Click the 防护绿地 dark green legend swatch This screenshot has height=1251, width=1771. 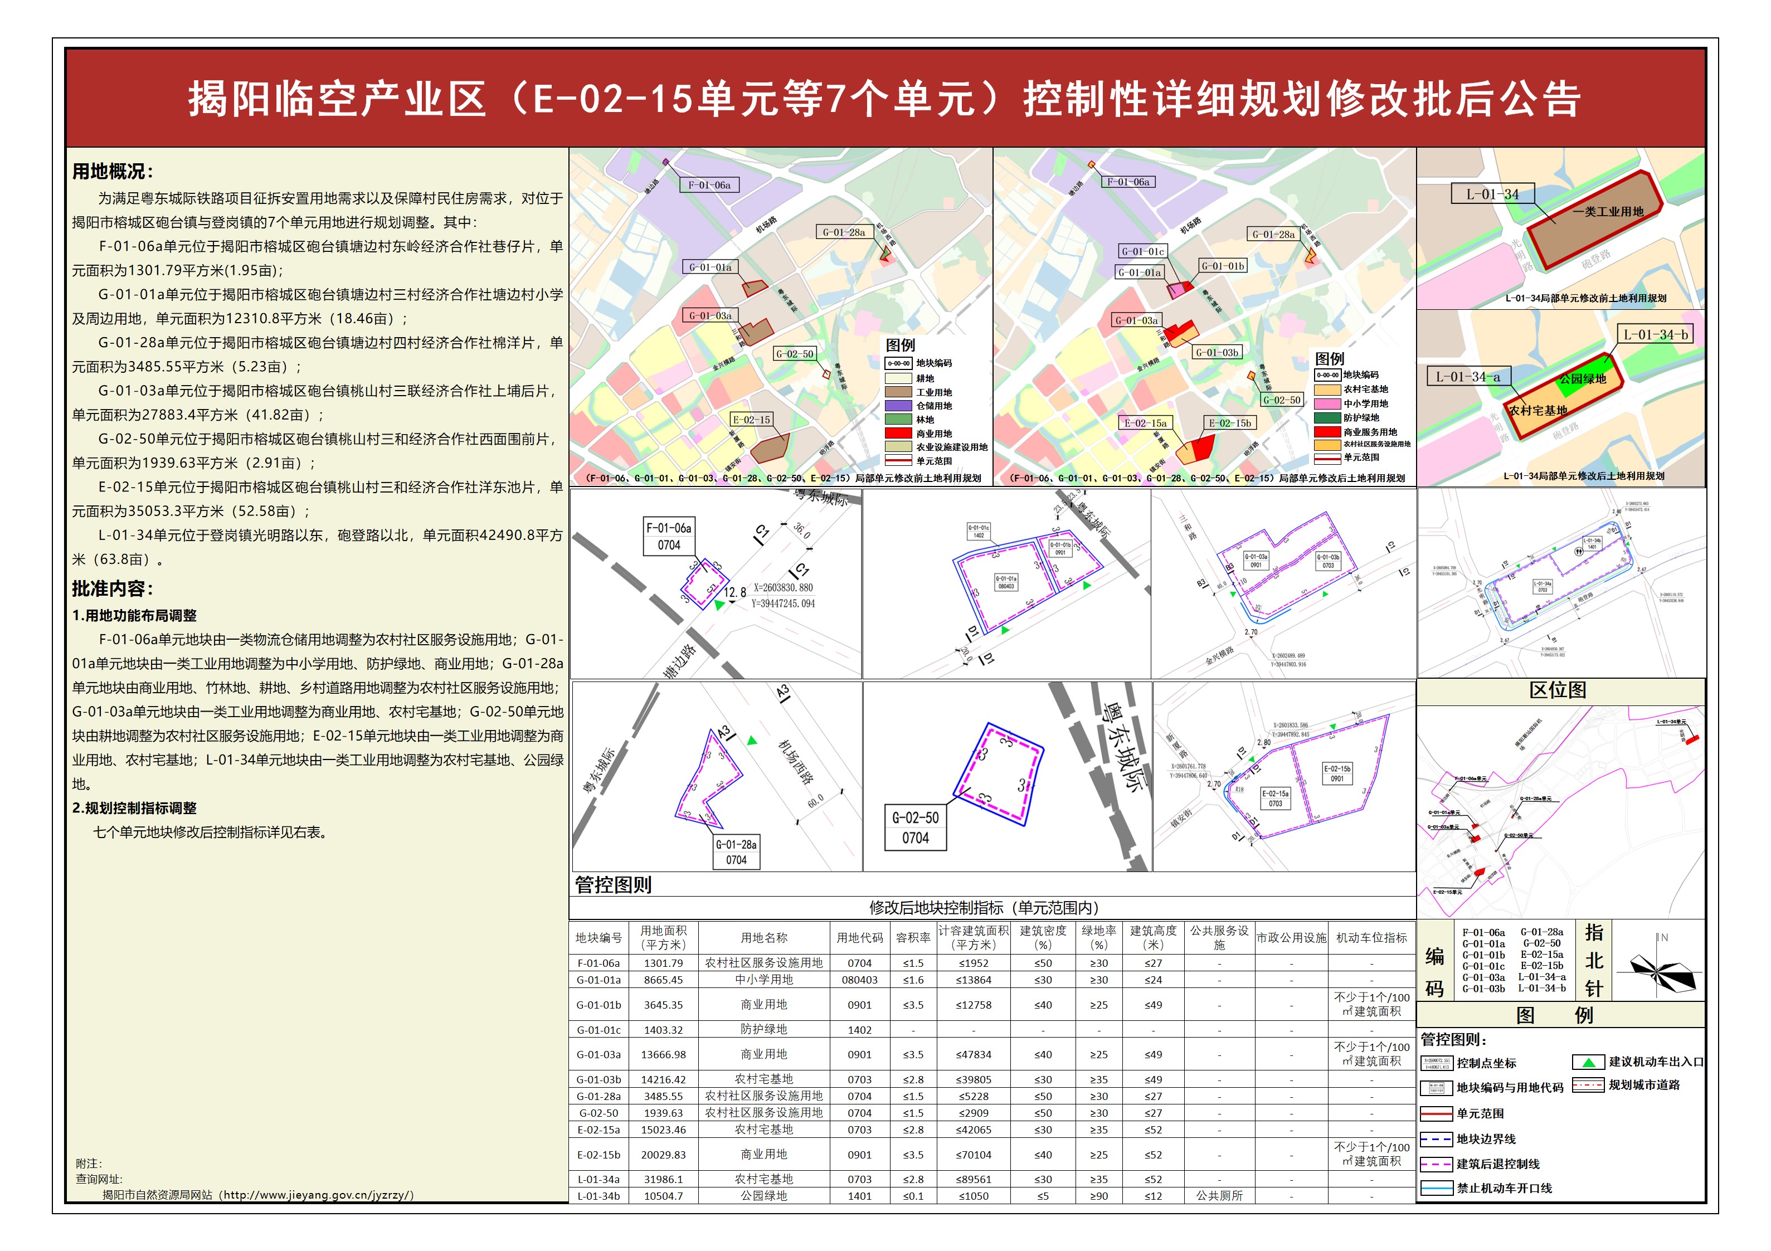[1327, 417]
